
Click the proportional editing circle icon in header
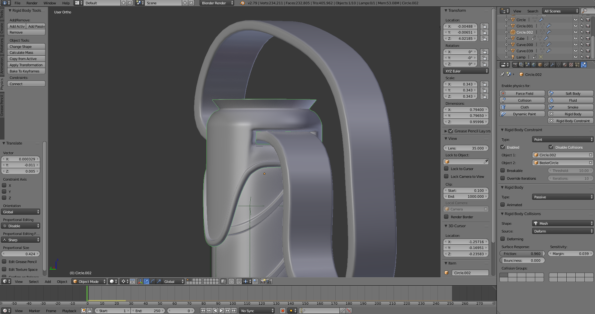point(231,281)
